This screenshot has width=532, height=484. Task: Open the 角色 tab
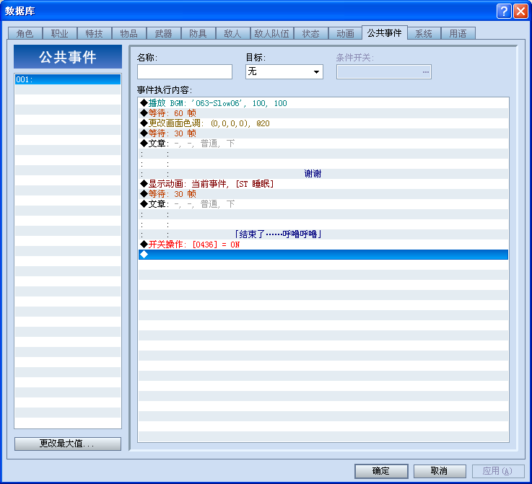(x=25, y=33)
